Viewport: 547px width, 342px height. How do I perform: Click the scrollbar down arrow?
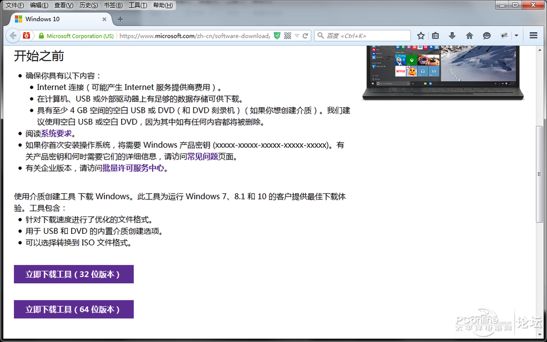539,334
